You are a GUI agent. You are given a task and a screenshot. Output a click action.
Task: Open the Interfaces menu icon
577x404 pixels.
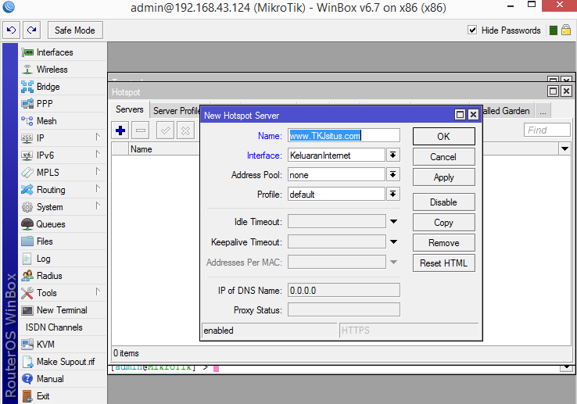[27, 52]
